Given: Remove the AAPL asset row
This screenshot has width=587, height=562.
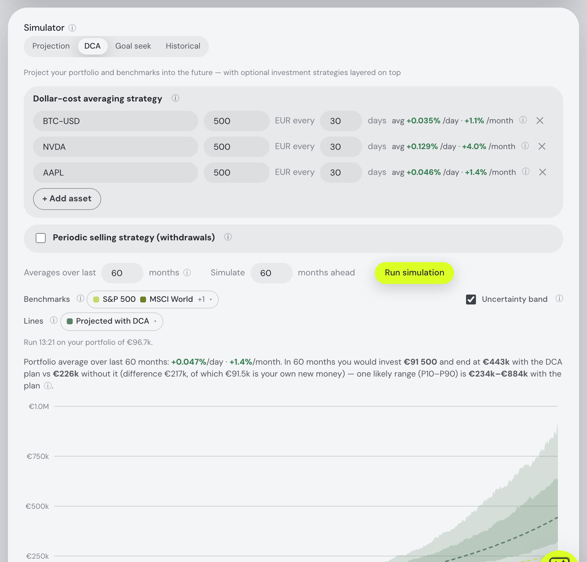Looking at the screenshot, I should [542, 172].
